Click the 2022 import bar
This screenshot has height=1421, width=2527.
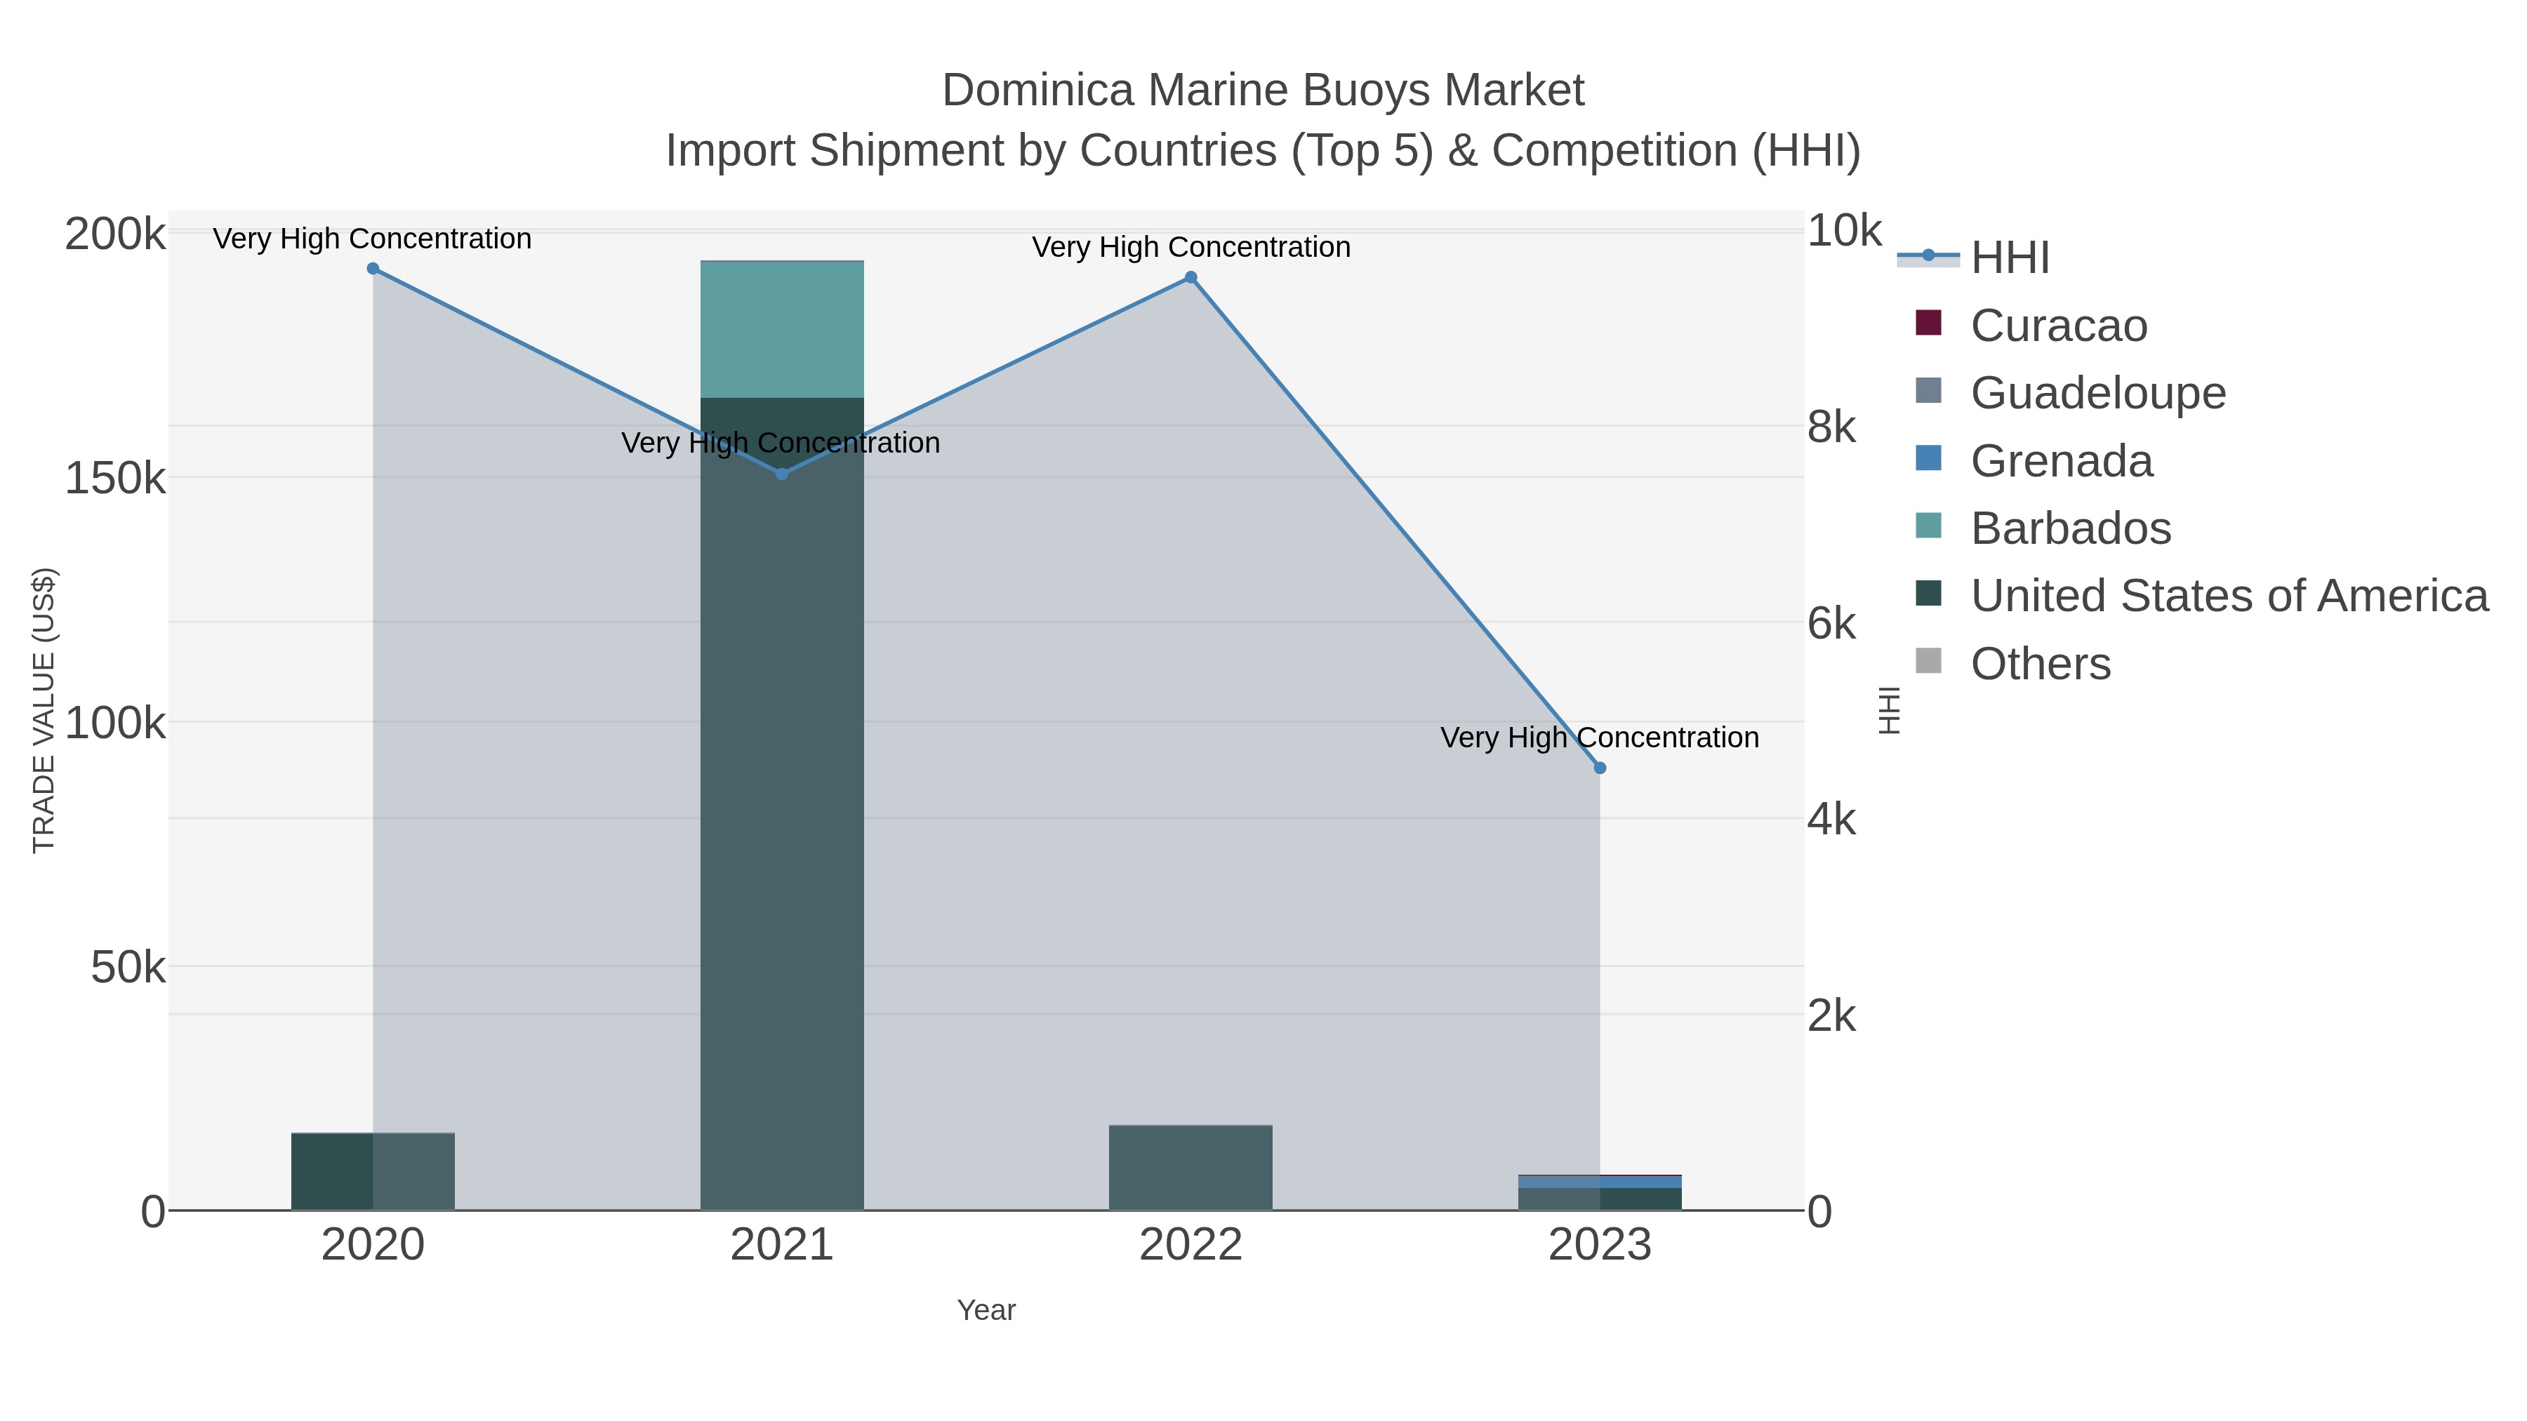pyautogui.click(x=1191, y=1168)
